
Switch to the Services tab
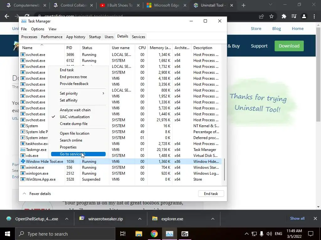pyautogui.click(x=138, y=37)
